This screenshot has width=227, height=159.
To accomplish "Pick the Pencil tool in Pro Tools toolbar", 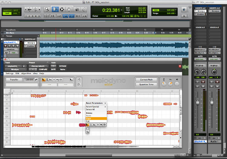I will point(84,9).
